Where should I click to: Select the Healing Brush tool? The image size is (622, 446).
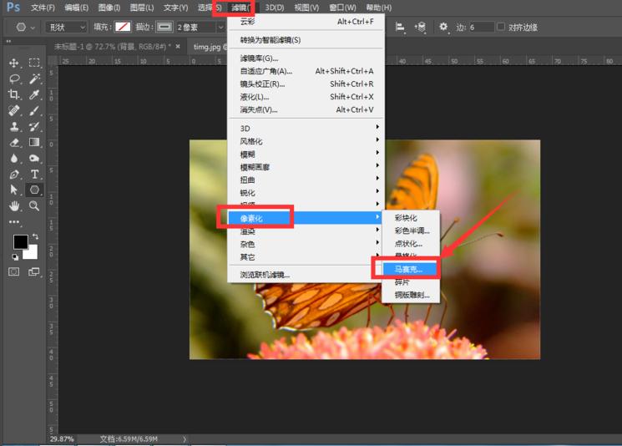(x=14, y=110)
